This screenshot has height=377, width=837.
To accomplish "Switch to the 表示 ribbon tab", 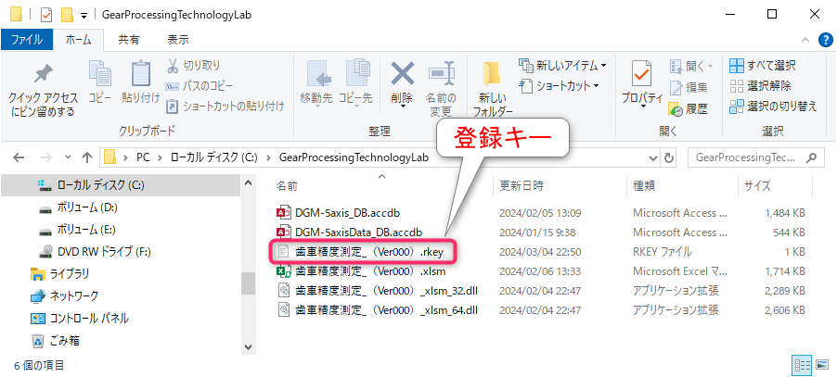I will pos(178,40).
